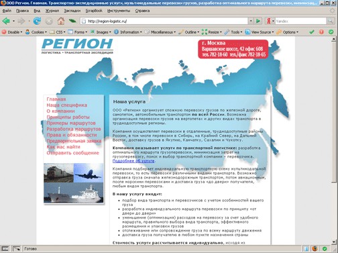Open the address bar history dropdown

[x=251, y=21]
